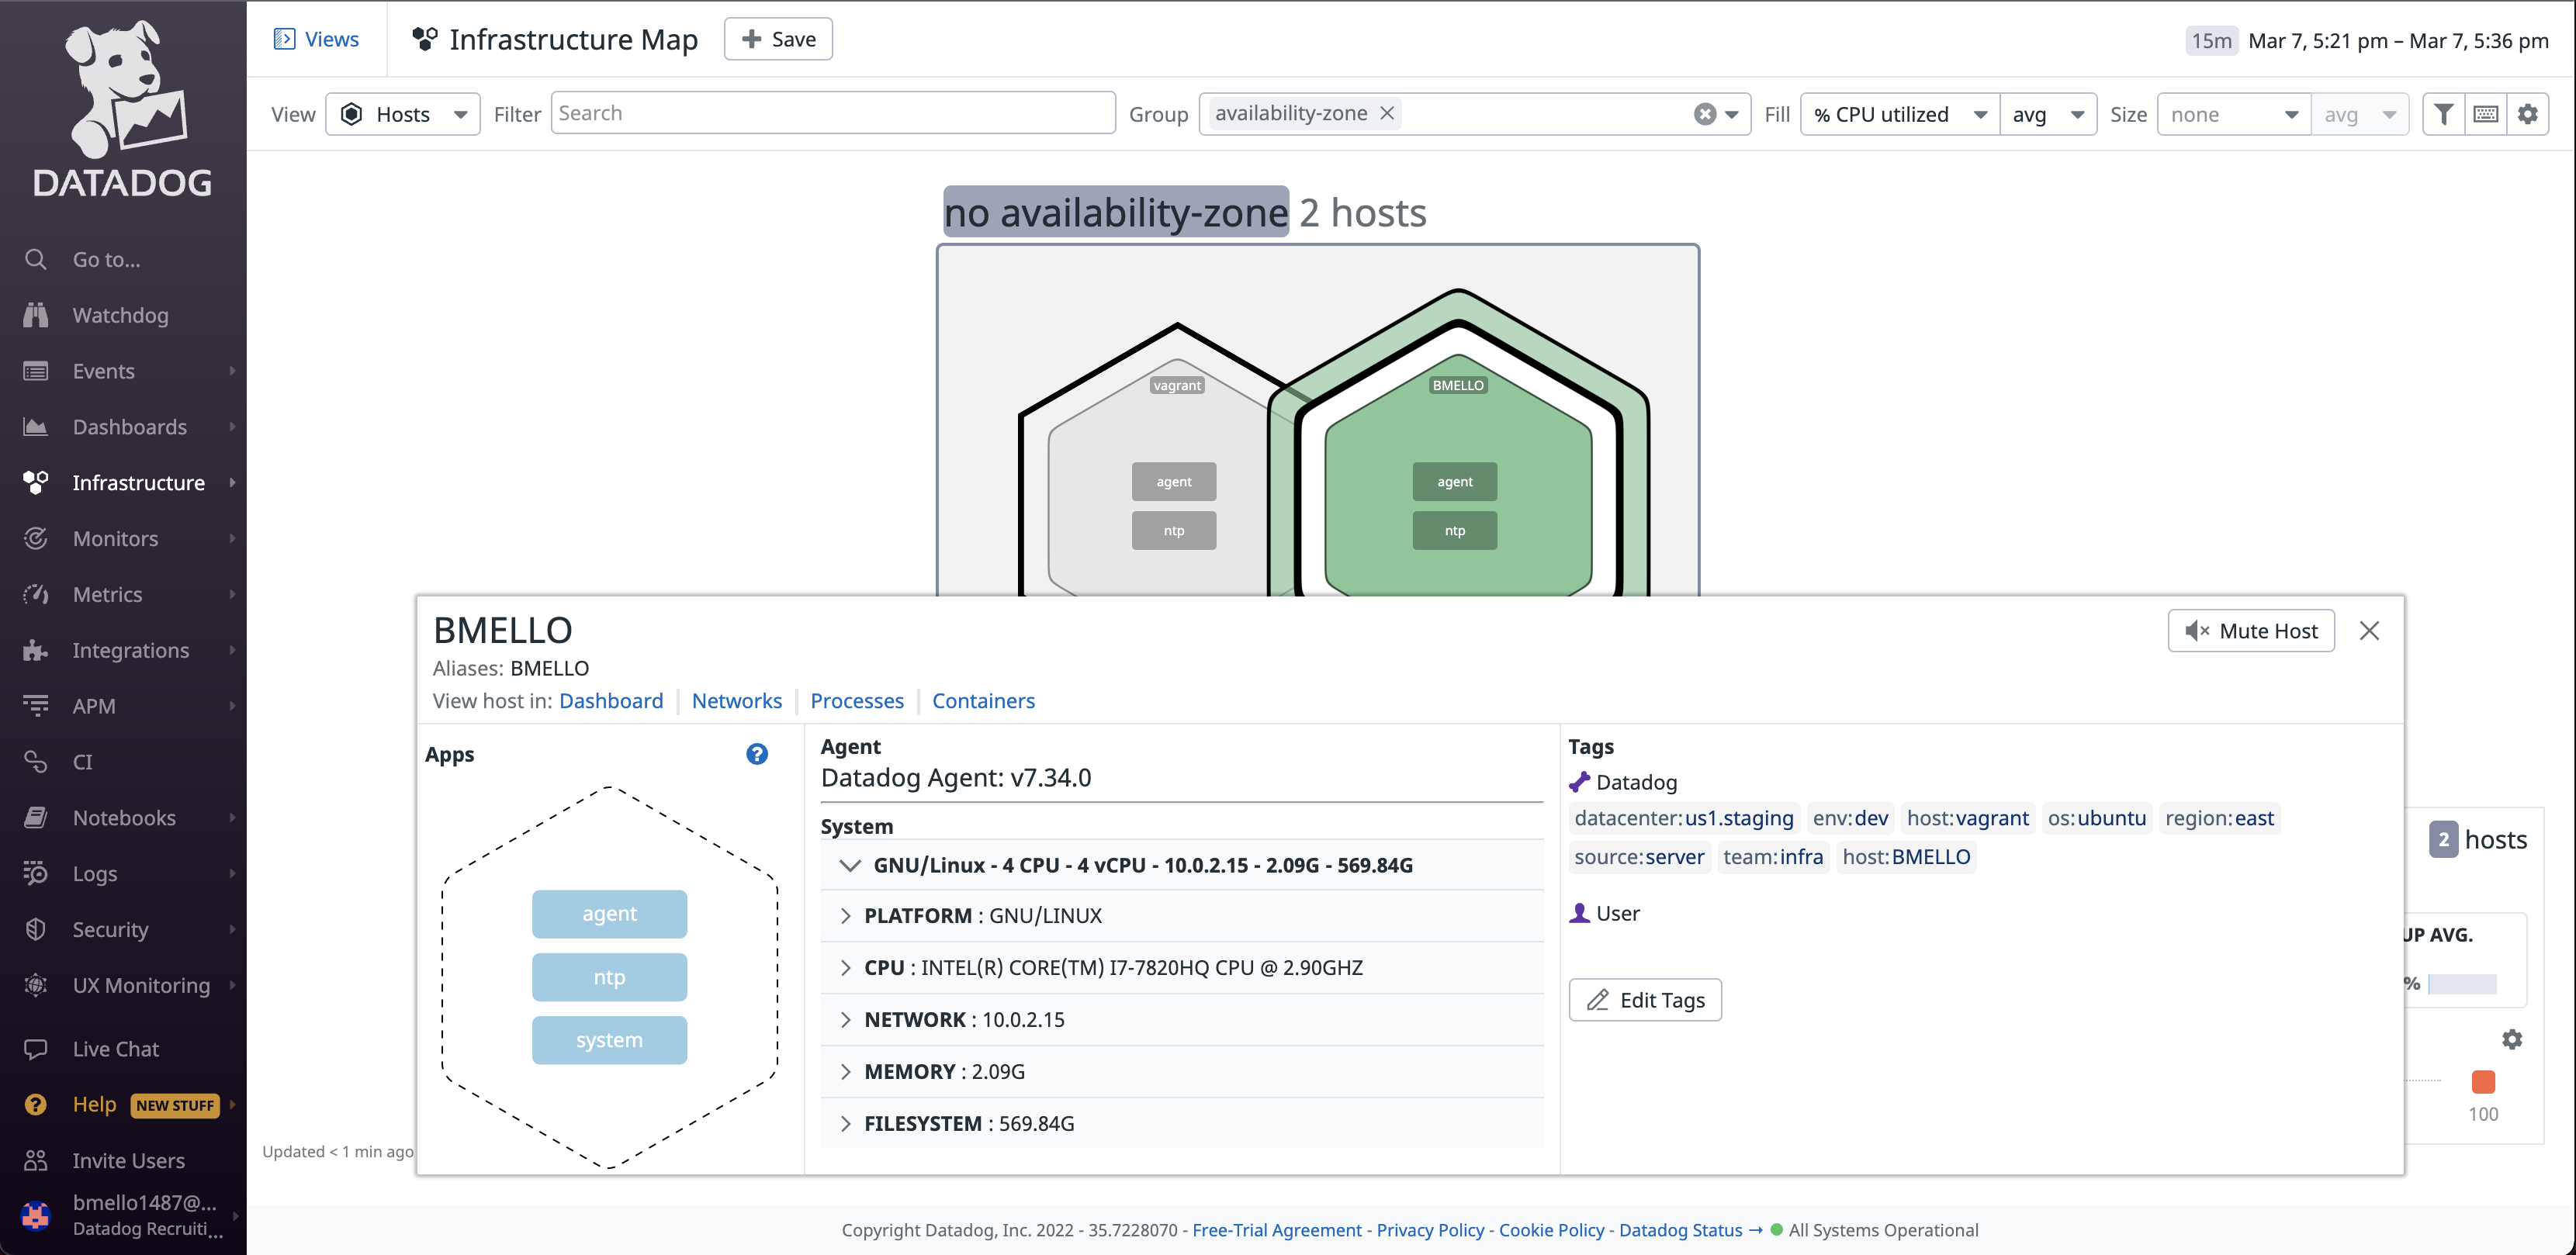Viewport: 2576px width, 1255px height.
Task: Click the APM sidebar icon
Action: click(36, 706)
